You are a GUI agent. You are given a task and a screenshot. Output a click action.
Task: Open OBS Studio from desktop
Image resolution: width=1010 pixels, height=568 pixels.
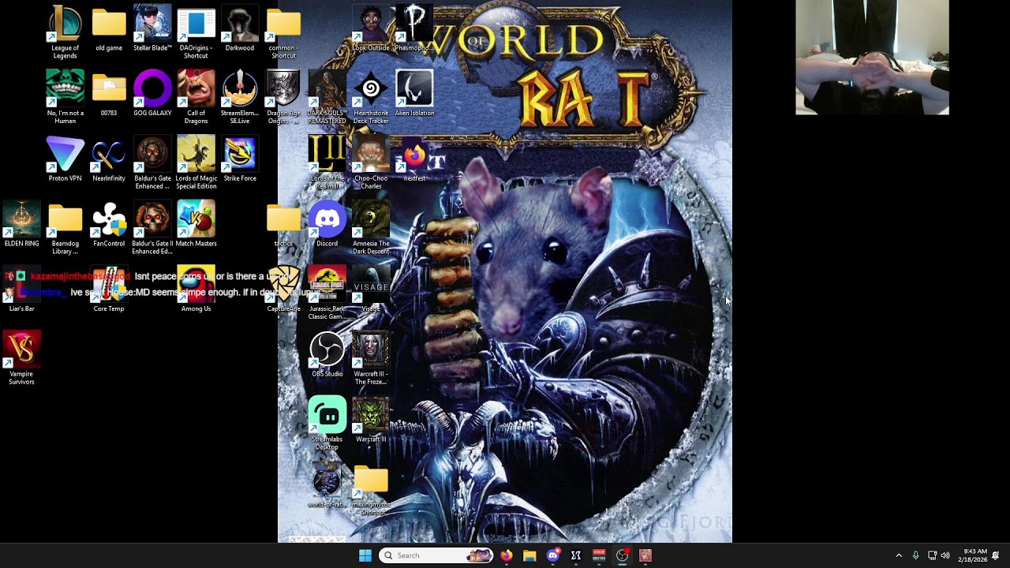(x=327, y=354)
